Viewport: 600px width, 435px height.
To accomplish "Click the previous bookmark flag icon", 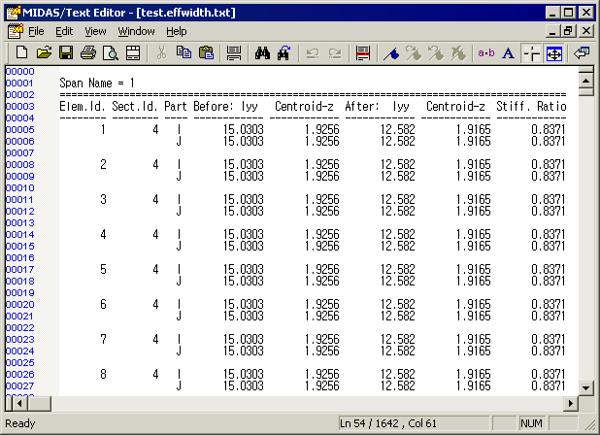I will pyautogui.click(x=436, y=52).
